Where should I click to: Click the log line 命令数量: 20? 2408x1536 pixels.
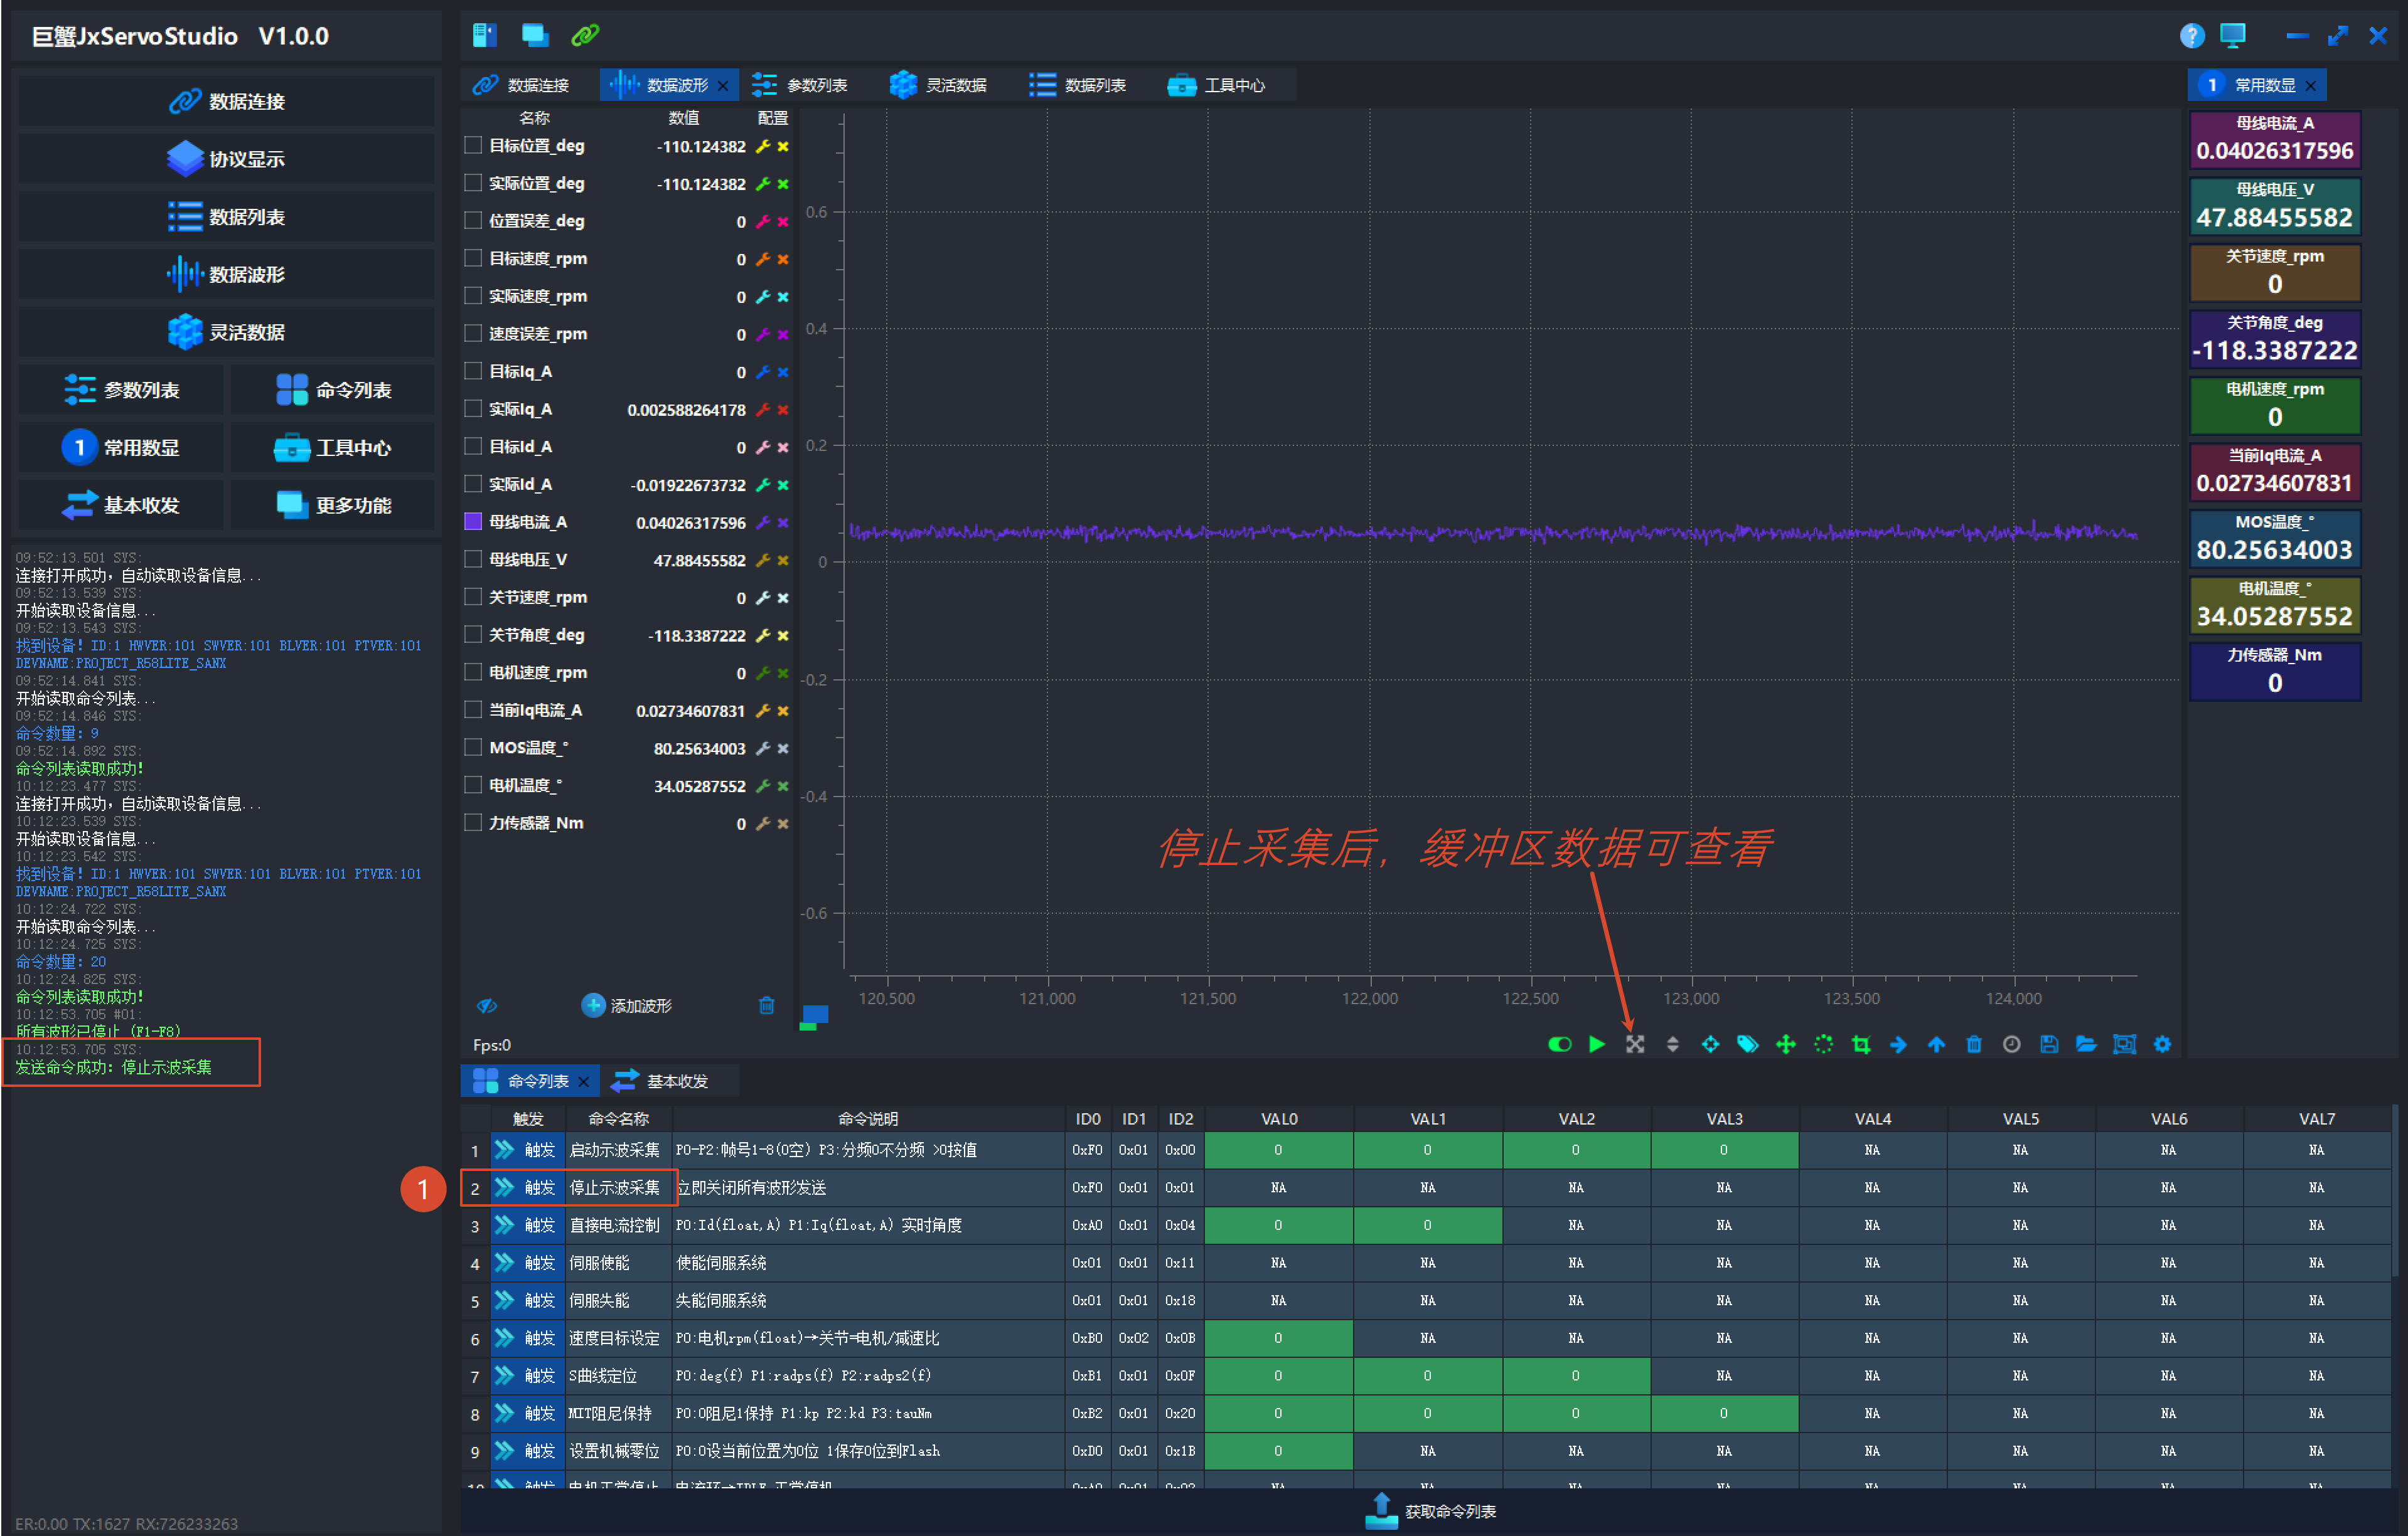(61, 962)
